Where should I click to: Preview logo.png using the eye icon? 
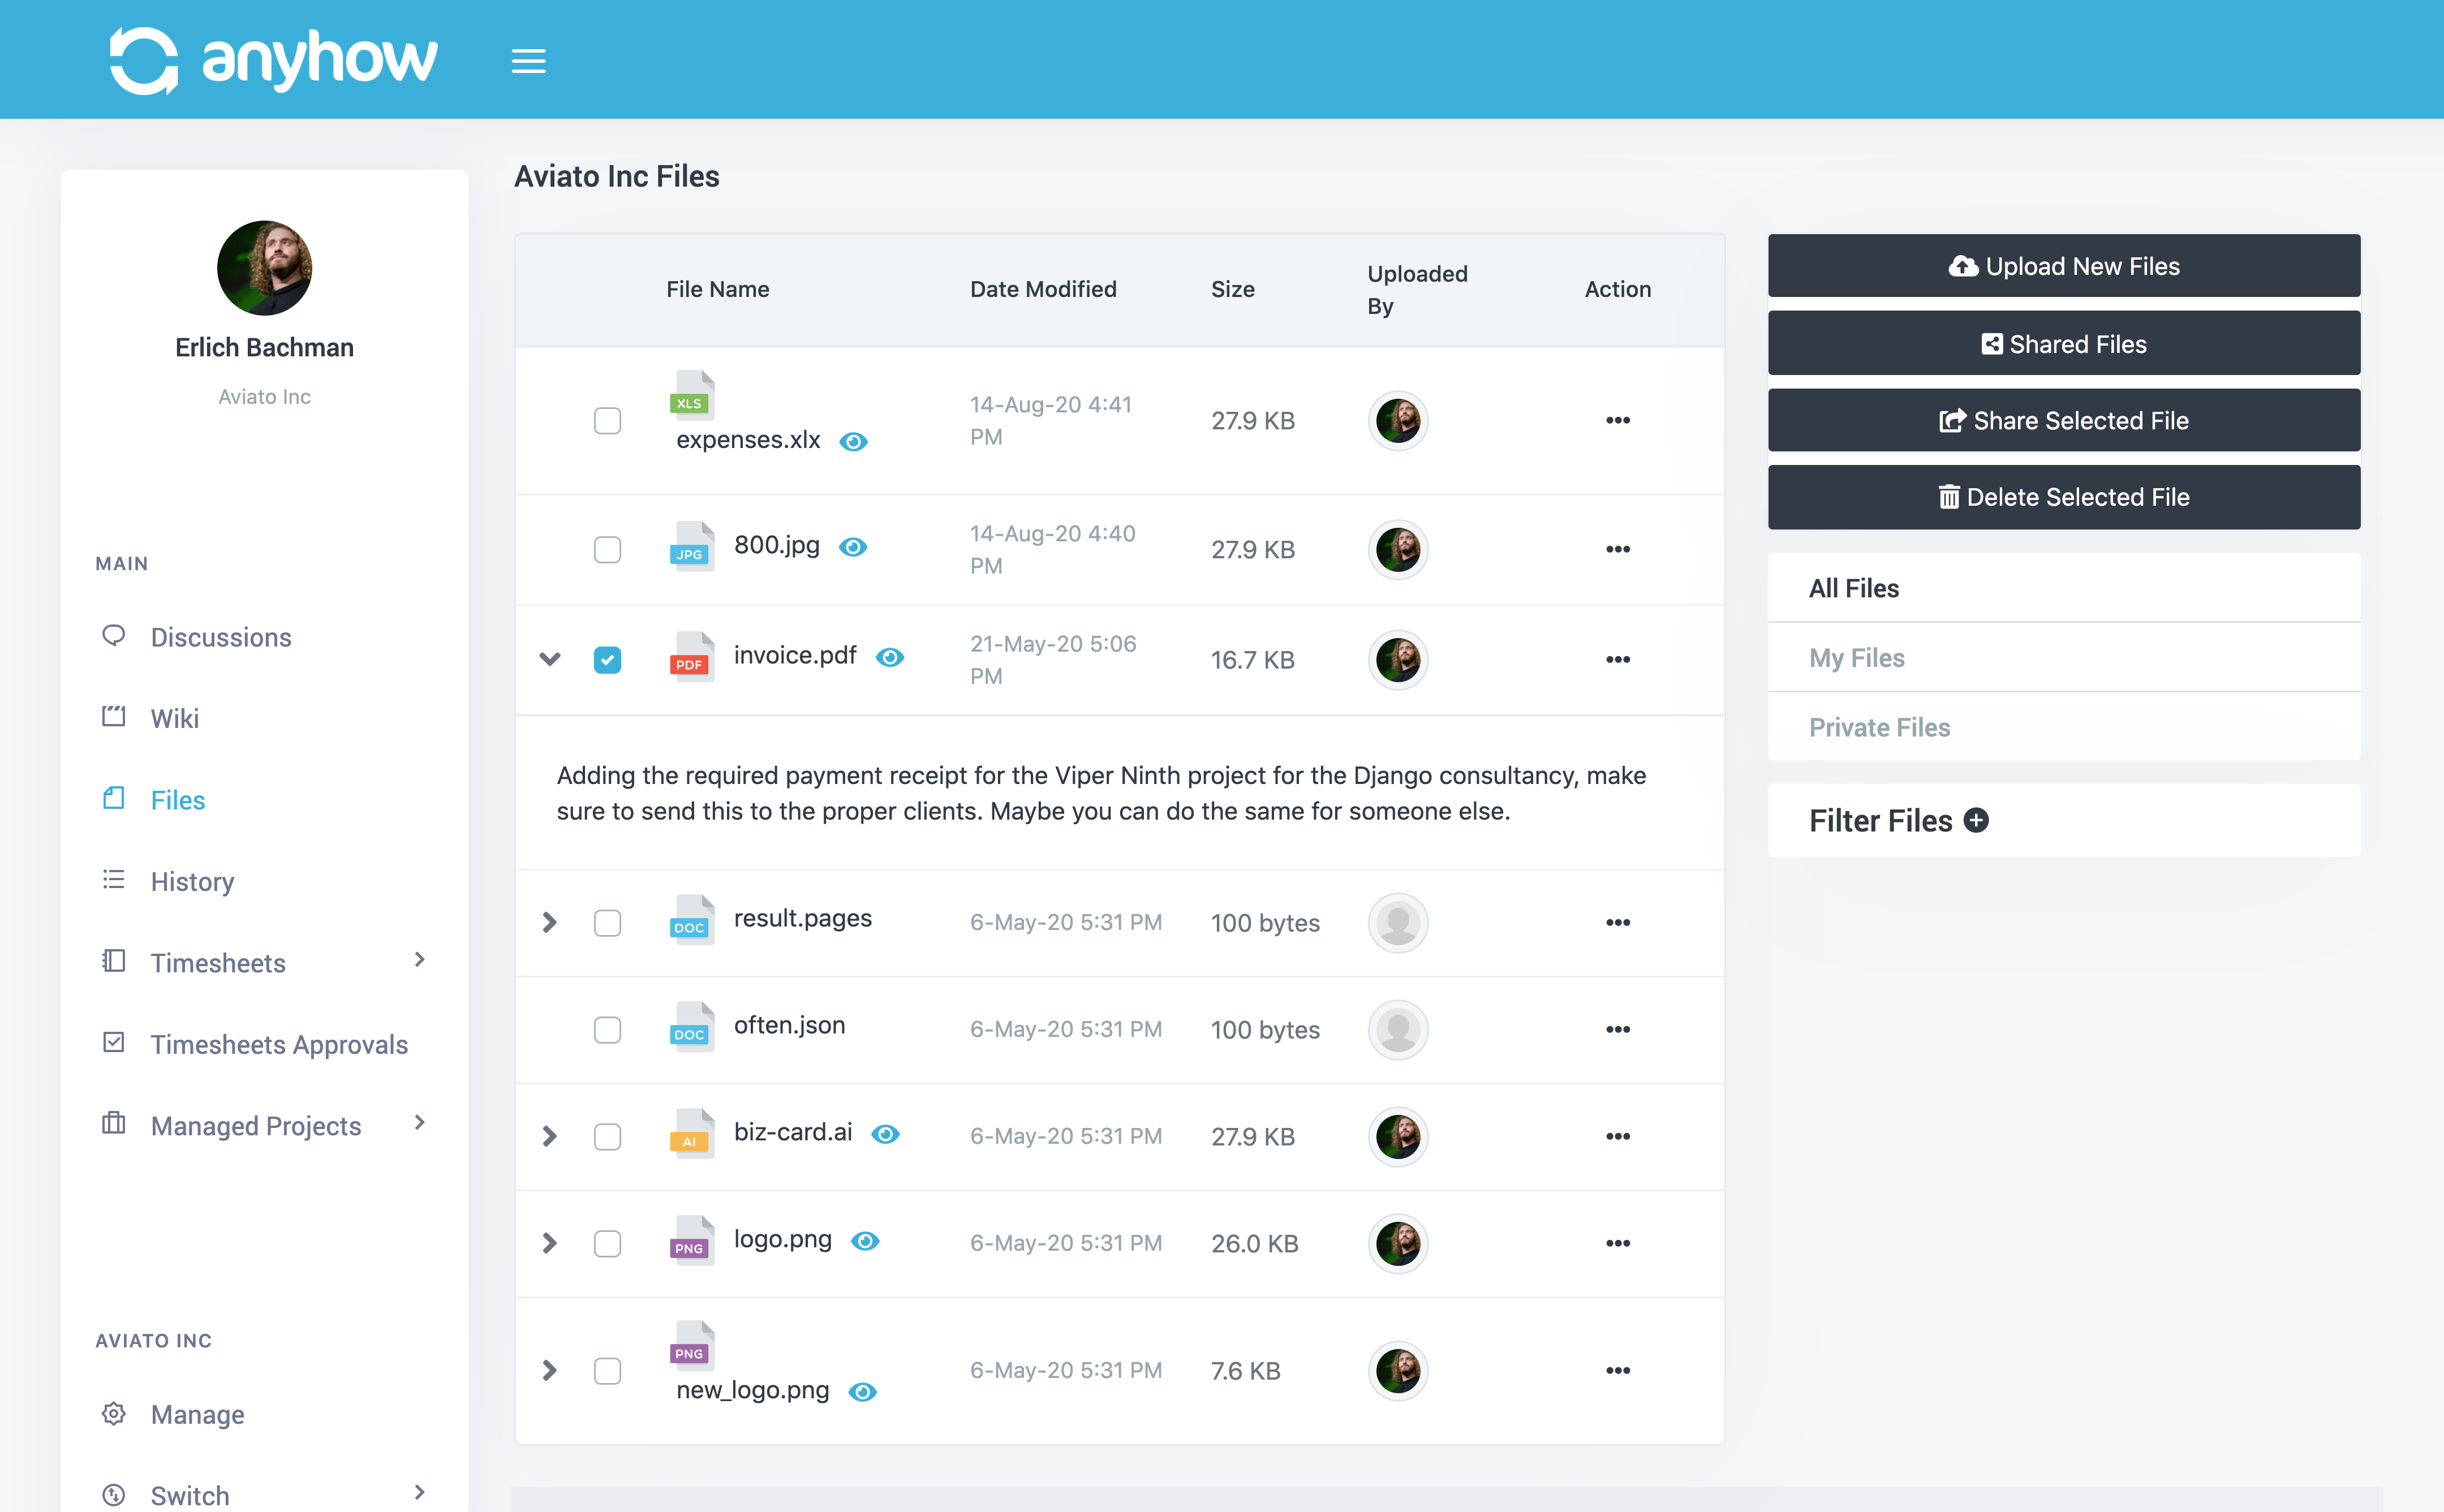point(865,1241)
